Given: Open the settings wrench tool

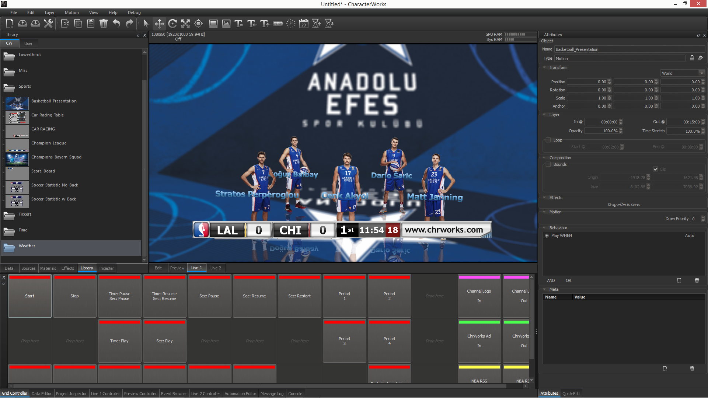Looking at the screenshot, I should point(48,24).
